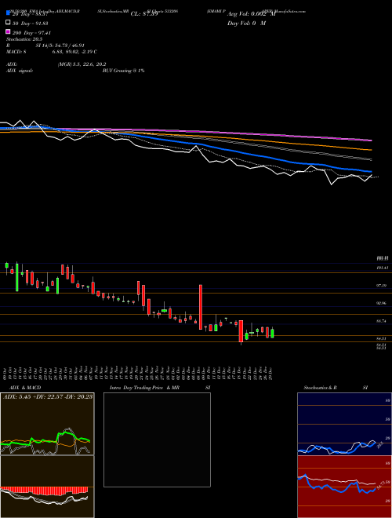Click the ADX indicator chart panel
Screen dimensions: 392x518
tap(47, 424)
